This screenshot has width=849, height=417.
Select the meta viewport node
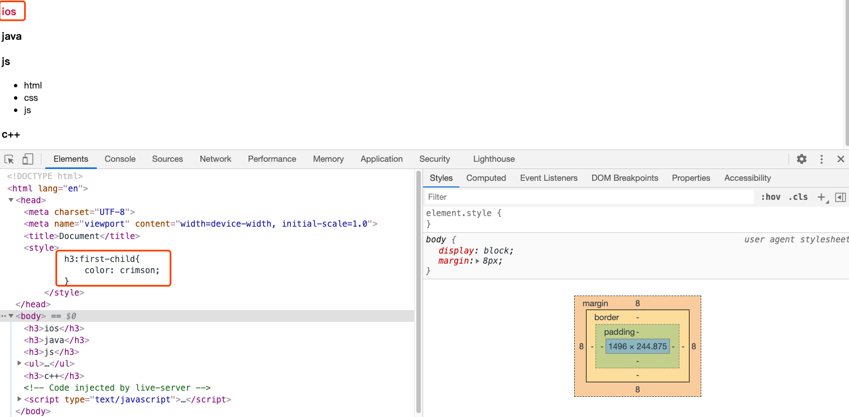tap(201, 224)
